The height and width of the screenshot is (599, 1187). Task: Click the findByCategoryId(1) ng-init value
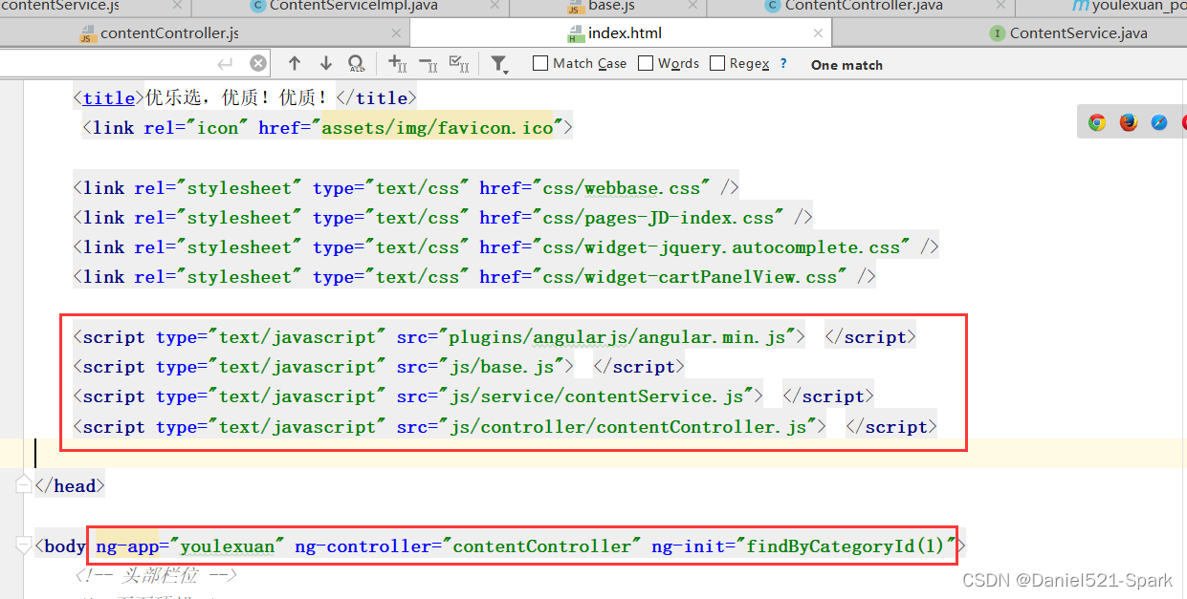pos(846,546)
